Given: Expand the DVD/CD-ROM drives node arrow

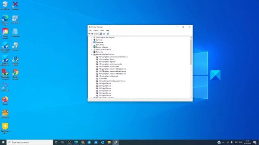Looking at the screenshot, I should click(92, 50).
